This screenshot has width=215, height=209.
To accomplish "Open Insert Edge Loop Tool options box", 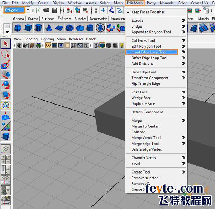I will pos(183,52).
